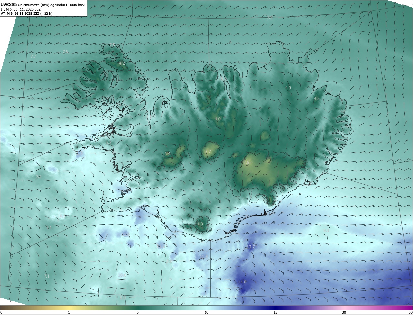Click the legend tick label 15

(275, 312)
